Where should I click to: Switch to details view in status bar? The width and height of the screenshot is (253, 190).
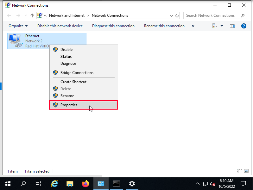239,171
